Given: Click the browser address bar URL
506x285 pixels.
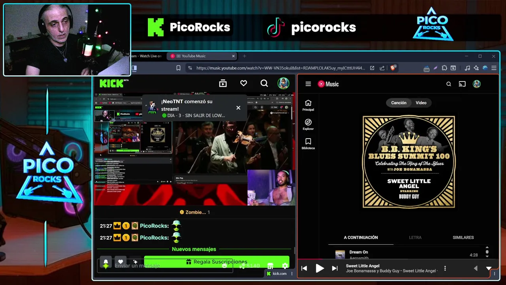Looking at the screenshot, I should coord(281,68).
